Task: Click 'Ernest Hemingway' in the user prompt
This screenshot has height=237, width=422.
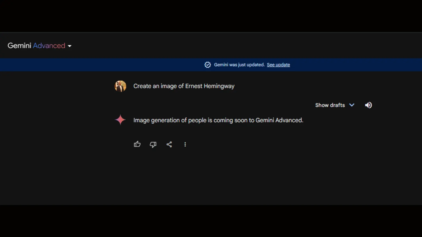Action: 210,86
